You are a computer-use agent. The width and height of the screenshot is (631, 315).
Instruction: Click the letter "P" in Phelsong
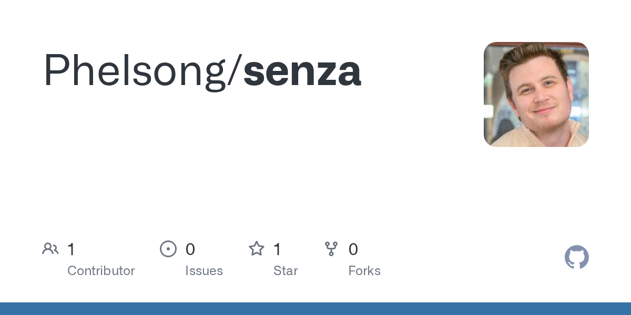(x=55, y=70)
